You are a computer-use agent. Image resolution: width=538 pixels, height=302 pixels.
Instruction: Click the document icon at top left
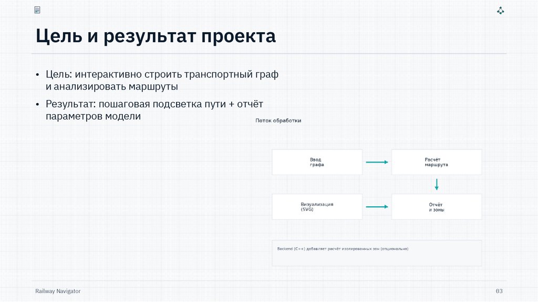pos(37,10)
